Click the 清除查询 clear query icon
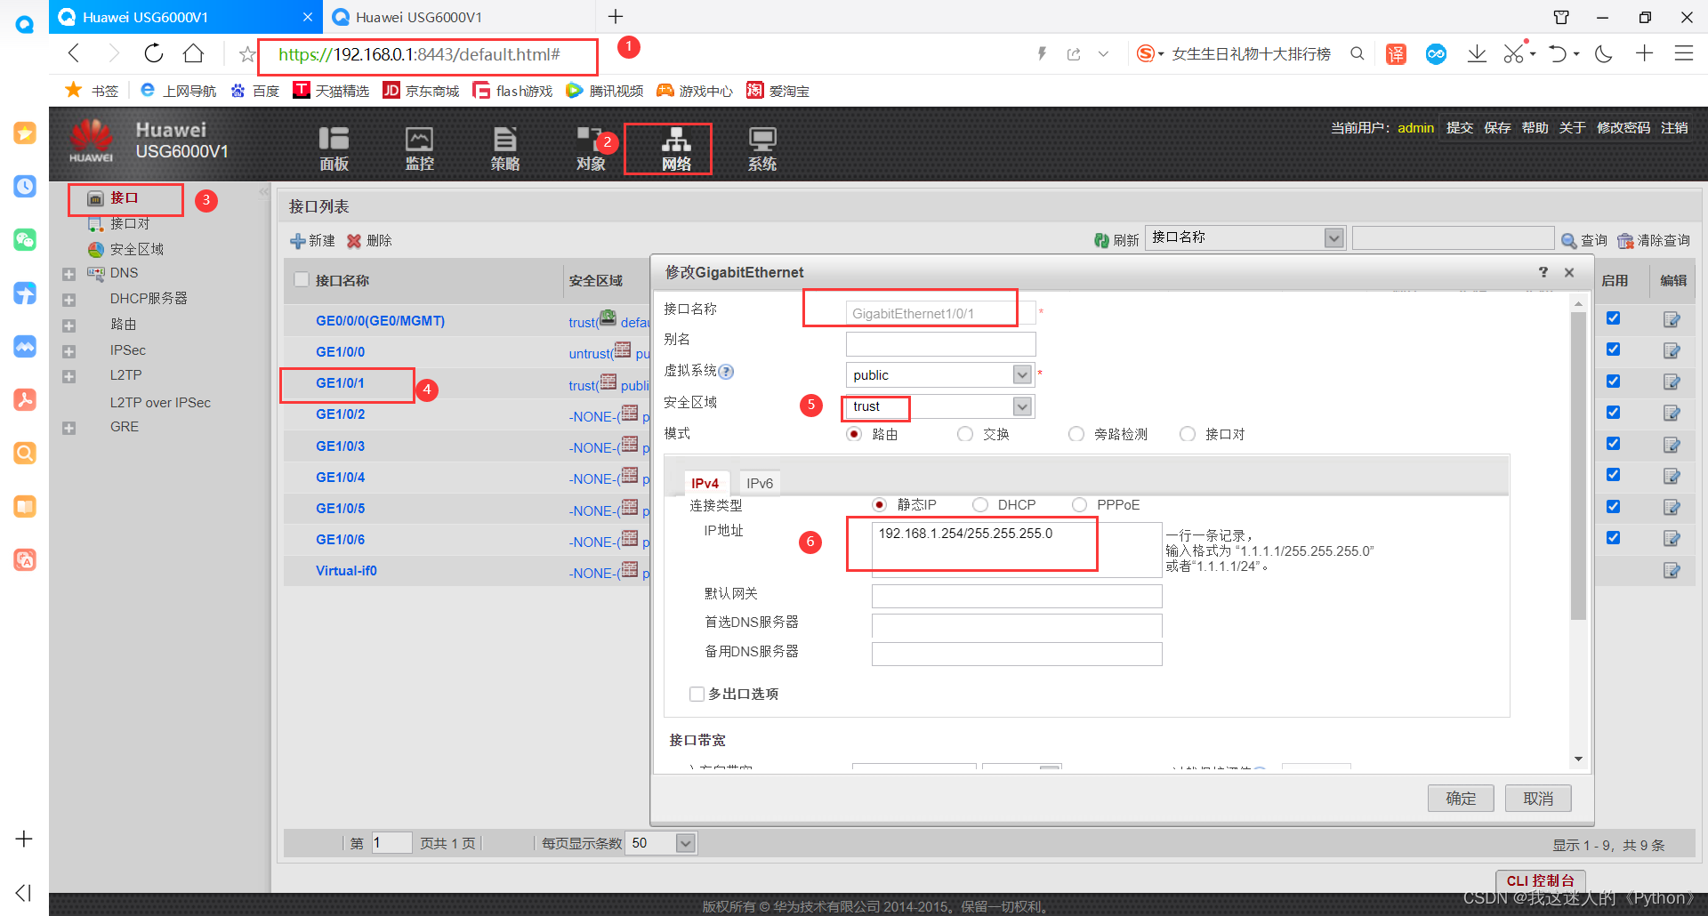This screenshot has width=1708, height=916. pyautogui.click(x=1652, y=240)
